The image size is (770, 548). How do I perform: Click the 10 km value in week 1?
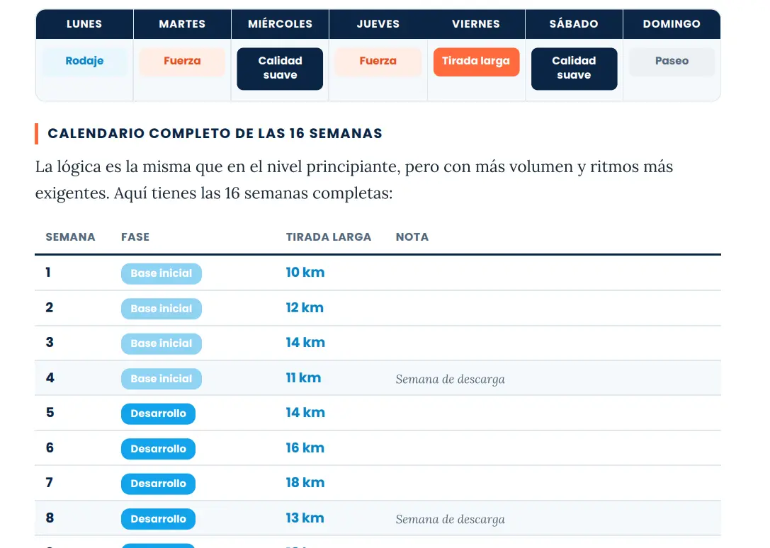305,273
